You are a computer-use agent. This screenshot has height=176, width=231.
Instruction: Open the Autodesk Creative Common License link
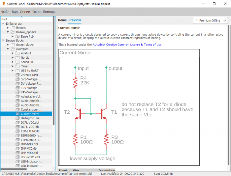tap(127, 44)
